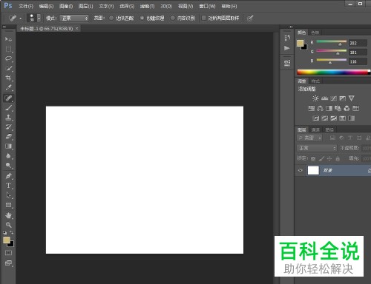Swap foreground and background colors in the toolbox
371x284 pixels.
click(12, 232)
